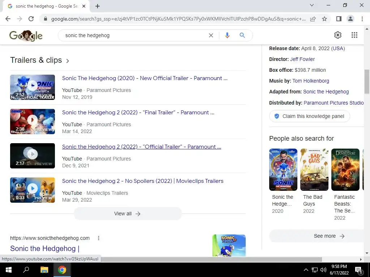The image size is (370, 277).
Task: Open the Chrome three-dot menu
Action: (x=362, y=19)
